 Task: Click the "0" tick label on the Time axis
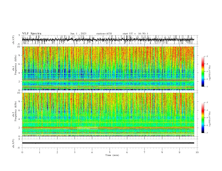(22, 152)
